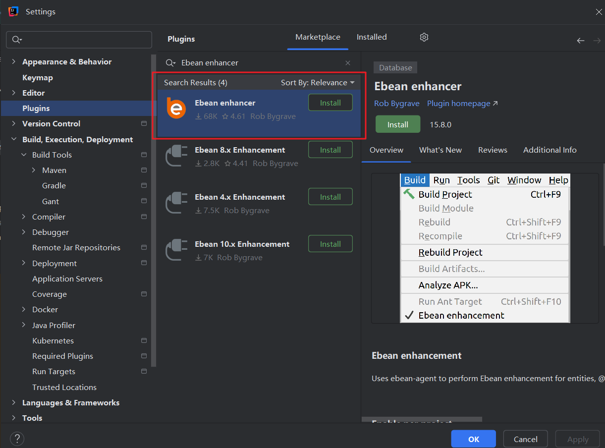This screenshot has width=605, height=448.
Task: Click the project-level icon beside Kubernetes
Action: pyautogui.click(x=144, y=340)
